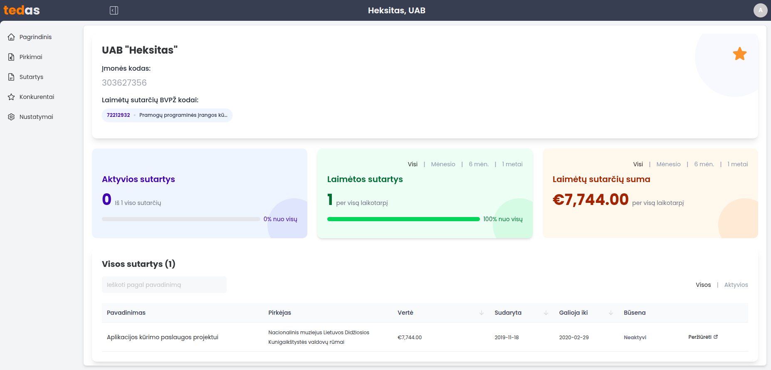771x370 pixels.
Task: Open the user avatar menu
Action: coord(760,10)
